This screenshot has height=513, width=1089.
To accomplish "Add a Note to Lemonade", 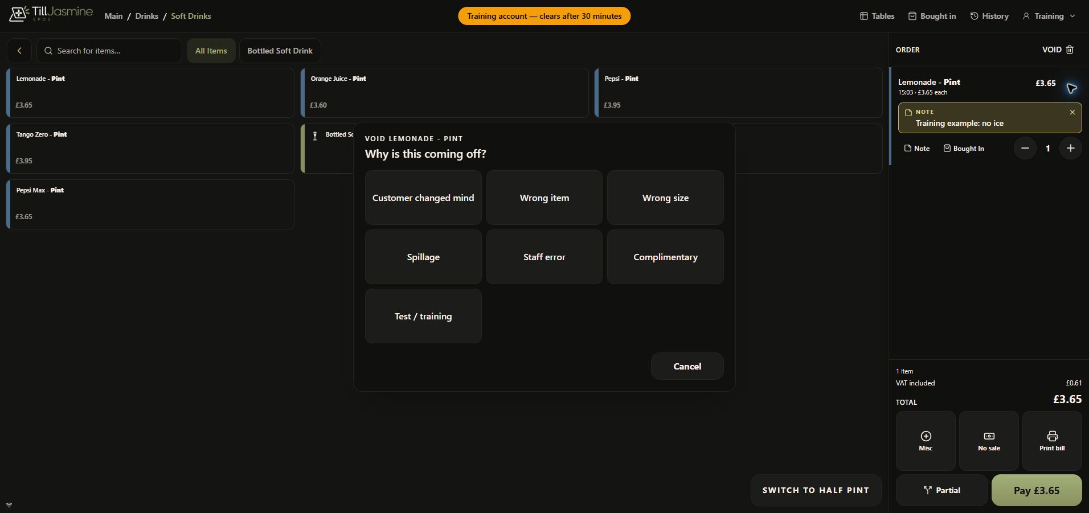I will click(917, 149).
